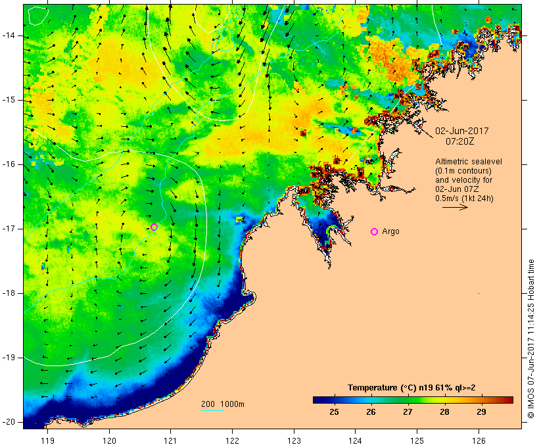Click the colorbar label '26'
The image size is (539, 447).
tap(371, 412)
